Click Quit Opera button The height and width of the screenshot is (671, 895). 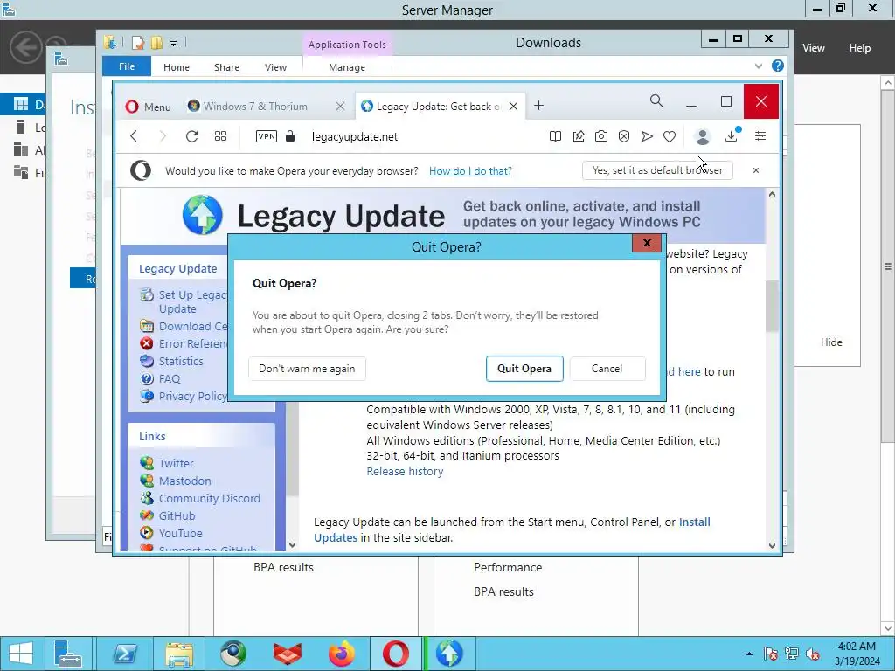click(x=524, y=369)
